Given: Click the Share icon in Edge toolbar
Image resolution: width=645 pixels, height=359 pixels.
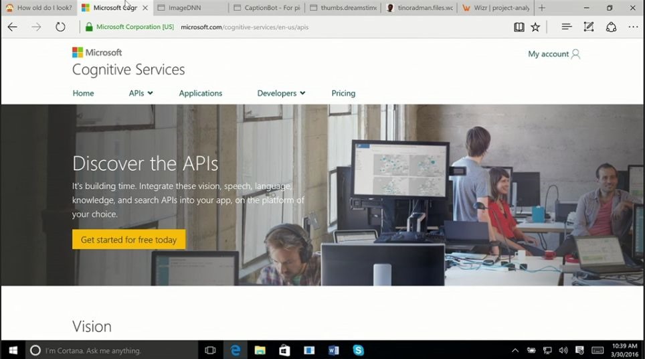Looking at the screenshot, I should (x=611, y=27).
